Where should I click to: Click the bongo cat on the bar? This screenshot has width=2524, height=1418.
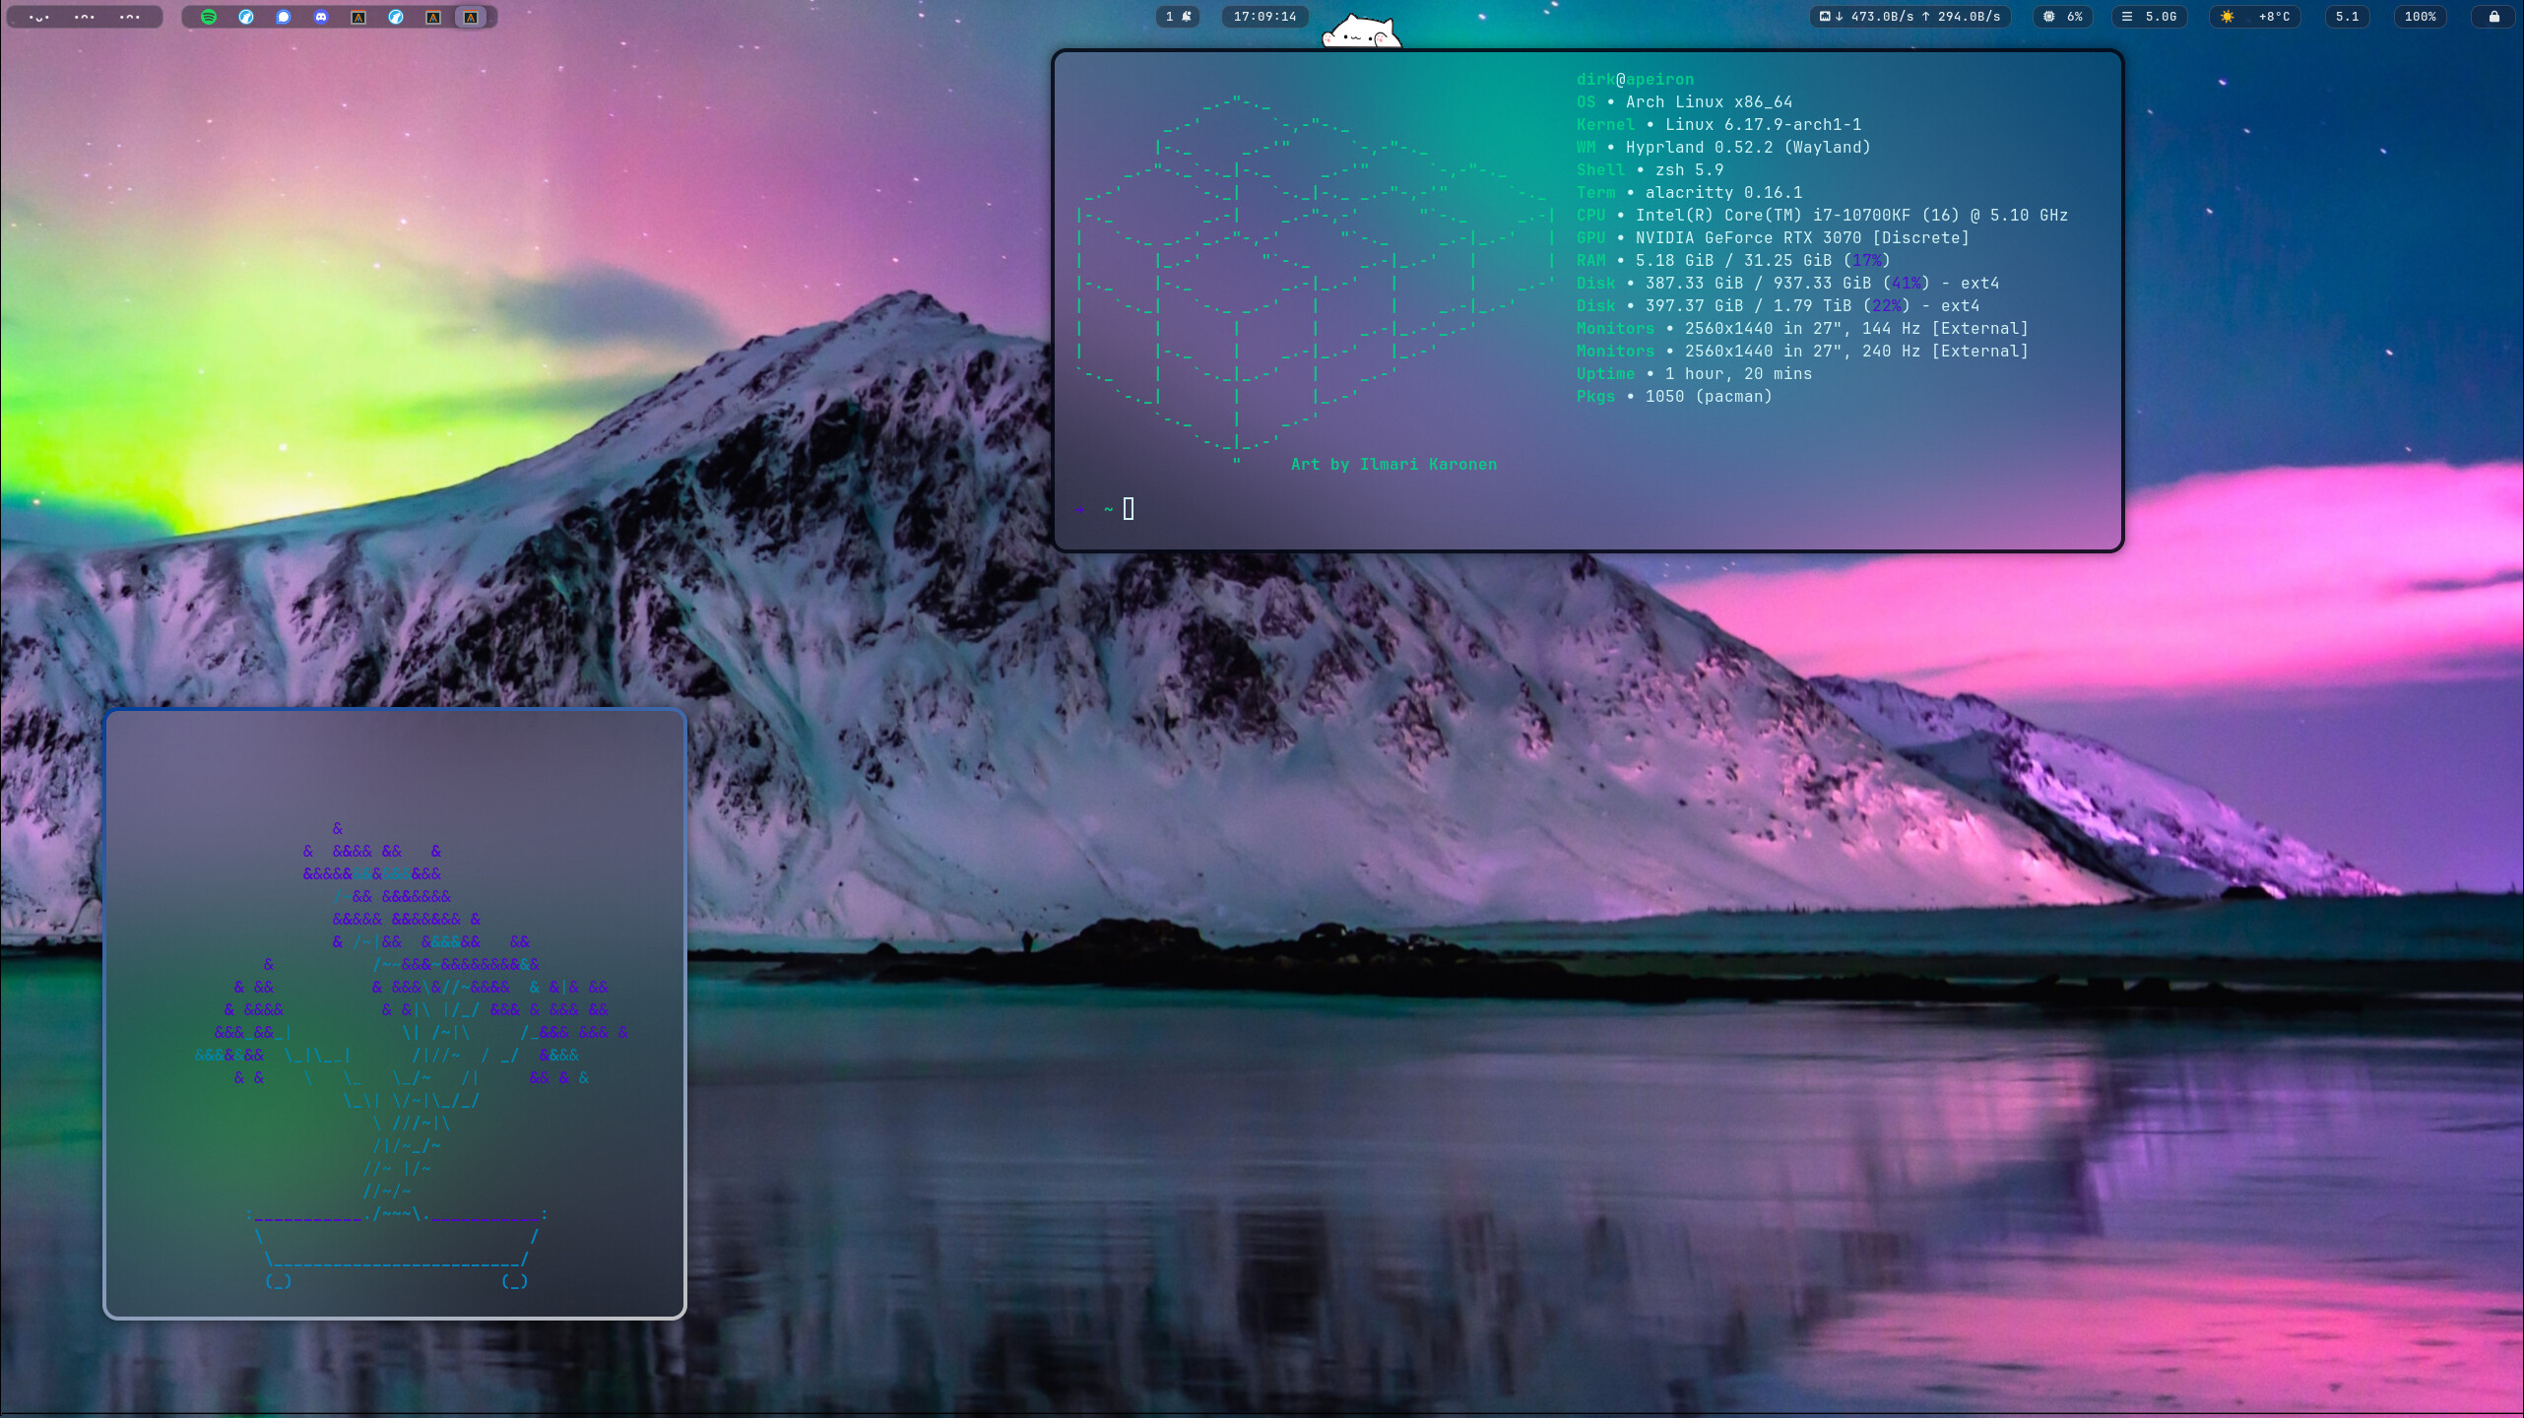coord(1361,32)
